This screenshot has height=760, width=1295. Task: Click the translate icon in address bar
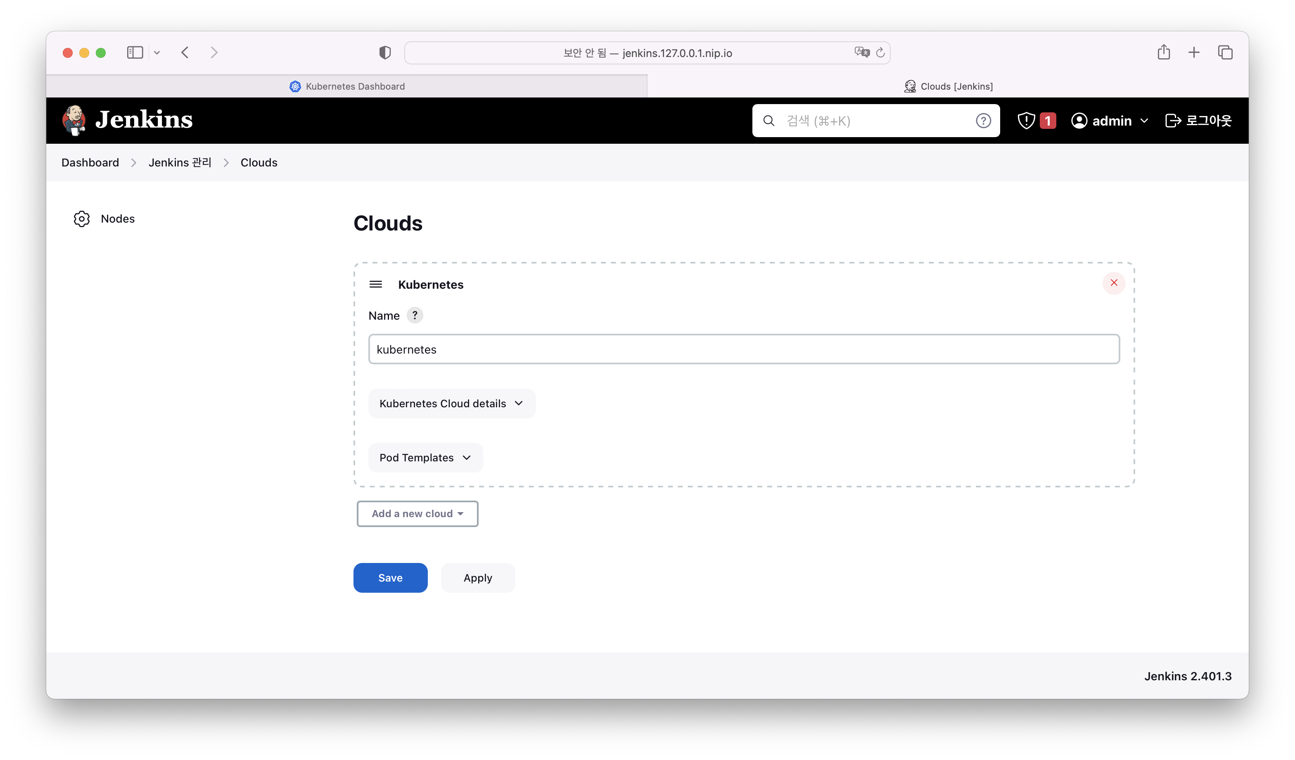coord(862,52)
